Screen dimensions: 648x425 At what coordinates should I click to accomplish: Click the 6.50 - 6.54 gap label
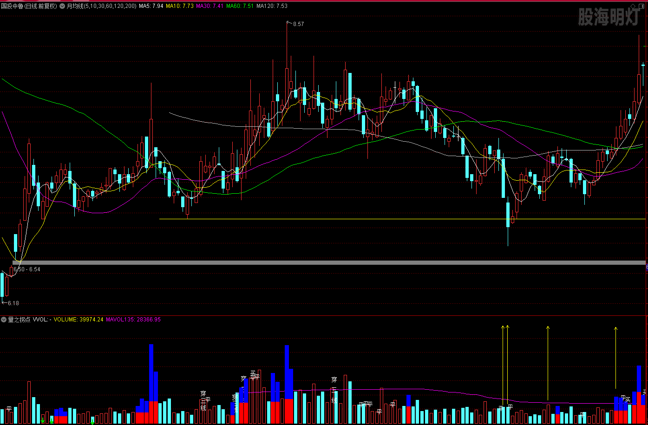pyautogui.click(x=27, y=269)
